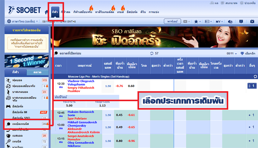Click the พาร์เลย์ parlay button
Screen dimensions: 258x148
[172, 21]
